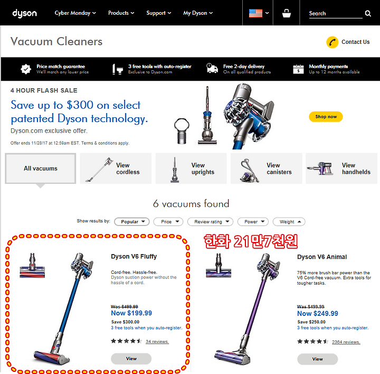Click the price match guarantee badge icon
Image resolution: width=380 pixels, height=374 pixels.
click(x=26, y=69)
